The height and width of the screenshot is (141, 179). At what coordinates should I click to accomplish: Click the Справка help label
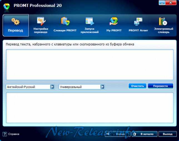14,134
